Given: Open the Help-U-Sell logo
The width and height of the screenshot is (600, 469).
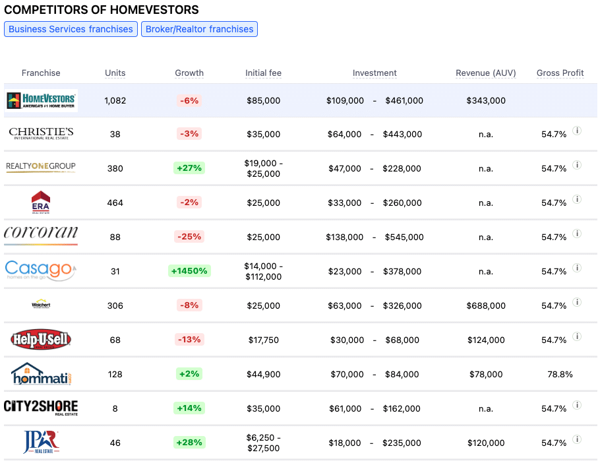Looking at the screenshot, I should click(41, 339).
